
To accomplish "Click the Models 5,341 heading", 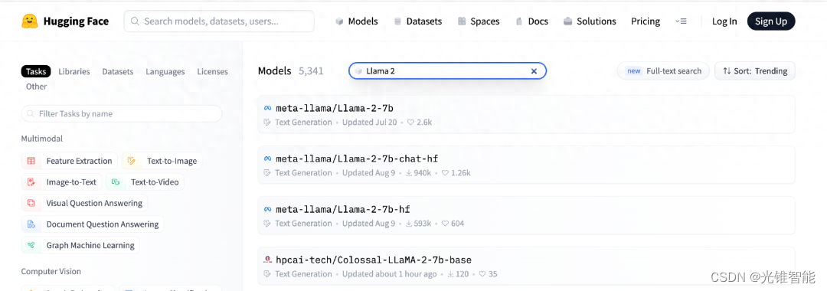I will [291, 71].
